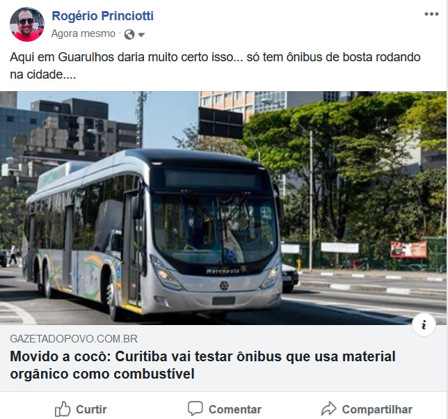This screenshot has height=419, width=448.
Task: Click the Comentar label text
Action: click(x=235, y=409)
